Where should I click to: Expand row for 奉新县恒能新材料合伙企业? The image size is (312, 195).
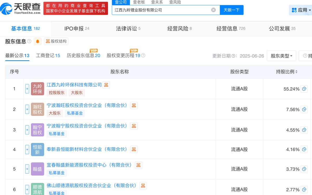[27, 149]
